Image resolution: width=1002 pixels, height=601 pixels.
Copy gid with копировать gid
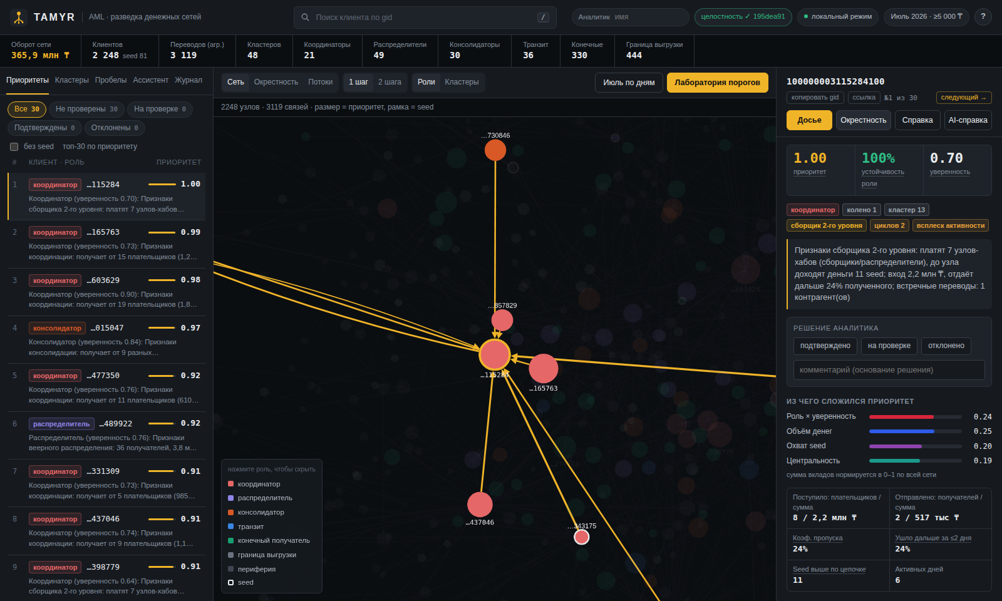pyautogui.click(x=815, y=98)
